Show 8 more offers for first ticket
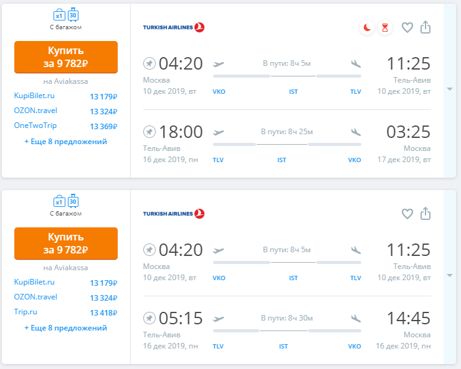Viewport: 461px width, 369px height. (66, 142)
